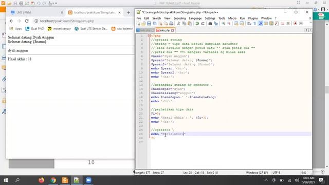The height and width of the screenshot is (185, 329).
Task: Open the Apps bookmark shortcut in Chrome
Action: click(x=15, y=29)
